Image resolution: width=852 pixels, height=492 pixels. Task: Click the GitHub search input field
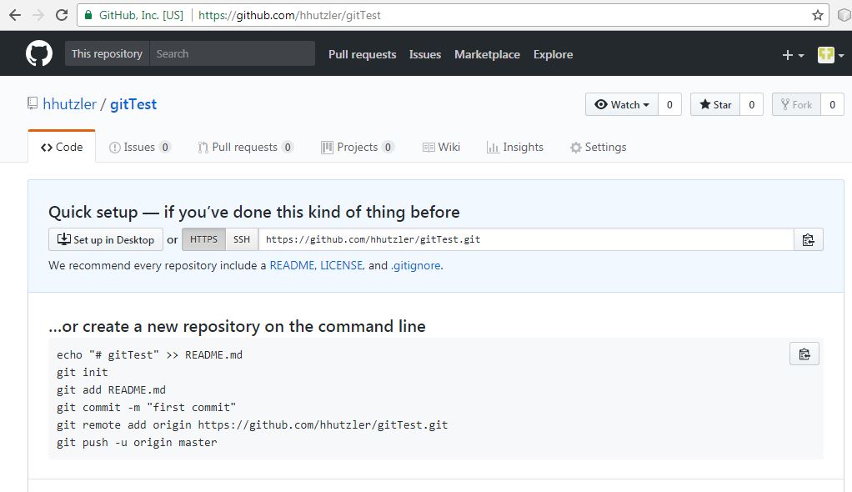pos(232,54)
